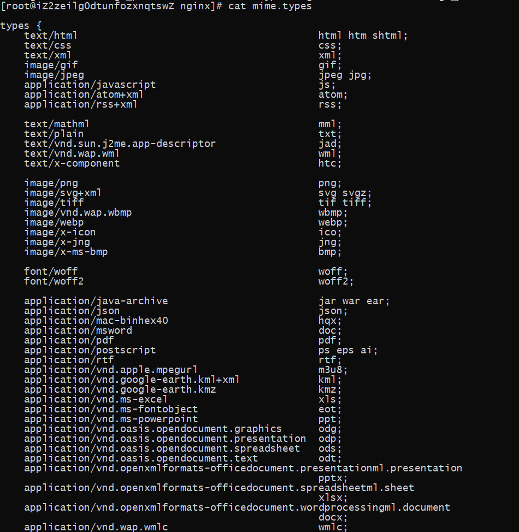Click the image/svg+xml entry
519x532 pixels.
click(x=63, y=193)
